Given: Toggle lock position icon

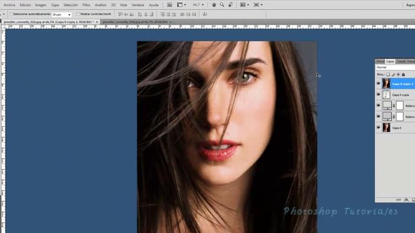Looking at the screenshot, I should tap(398, 75).
